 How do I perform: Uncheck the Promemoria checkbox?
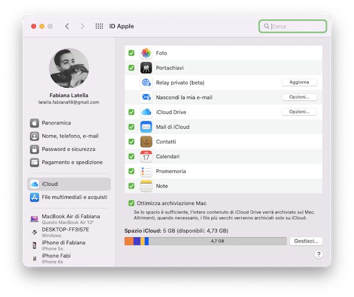[131, 171]
